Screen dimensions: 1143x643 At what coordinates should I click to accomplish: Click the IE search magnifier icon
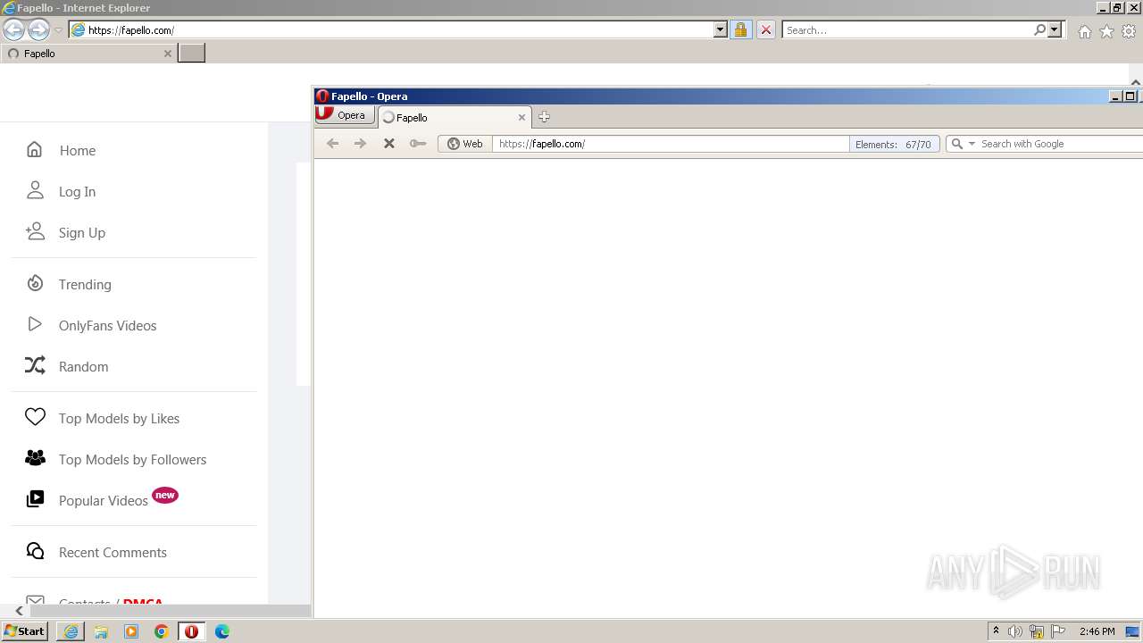click(1039, 29)
